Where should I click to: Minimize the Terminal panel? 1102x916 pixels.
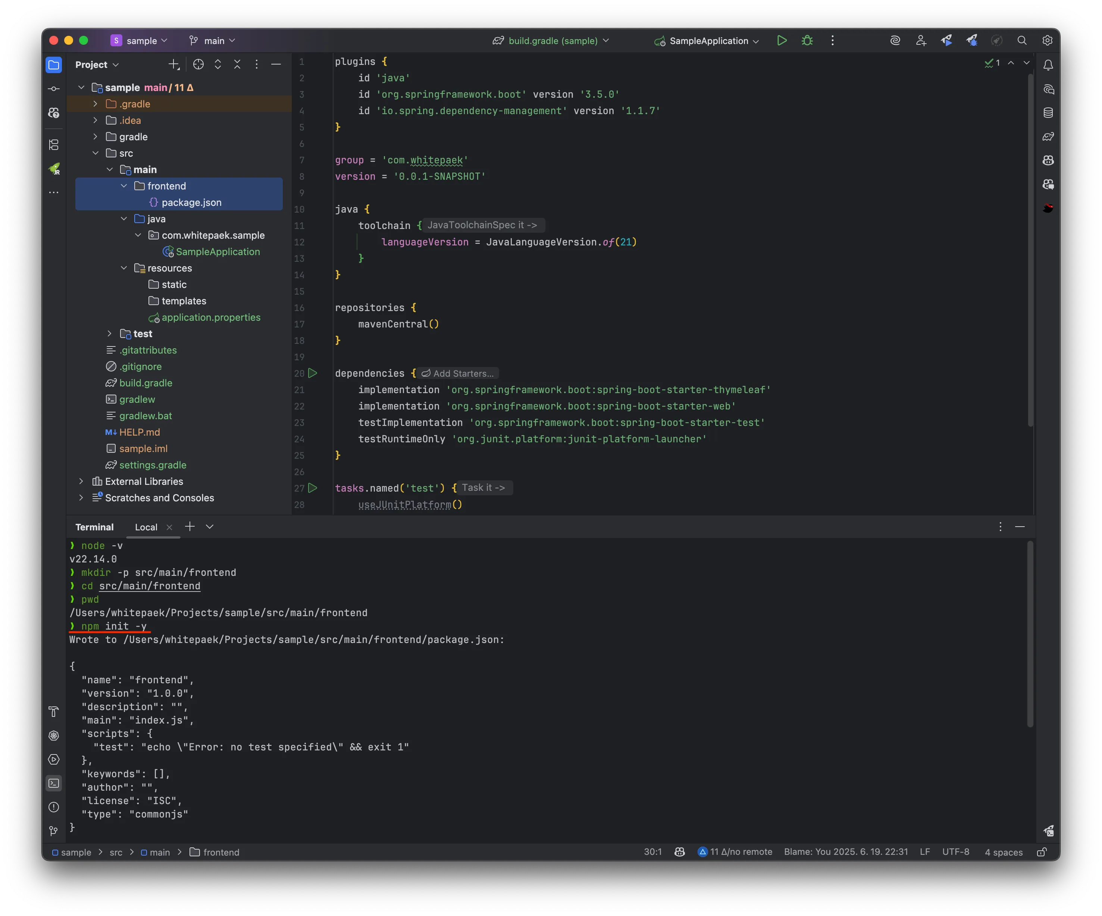pos(1020,527)
